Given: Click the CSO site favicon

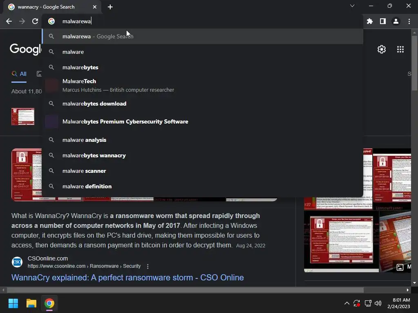Looking at the screenshot, I should click(17, 262).
